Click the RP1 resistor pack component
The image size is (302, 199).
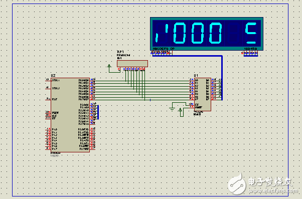click(132, 64)
